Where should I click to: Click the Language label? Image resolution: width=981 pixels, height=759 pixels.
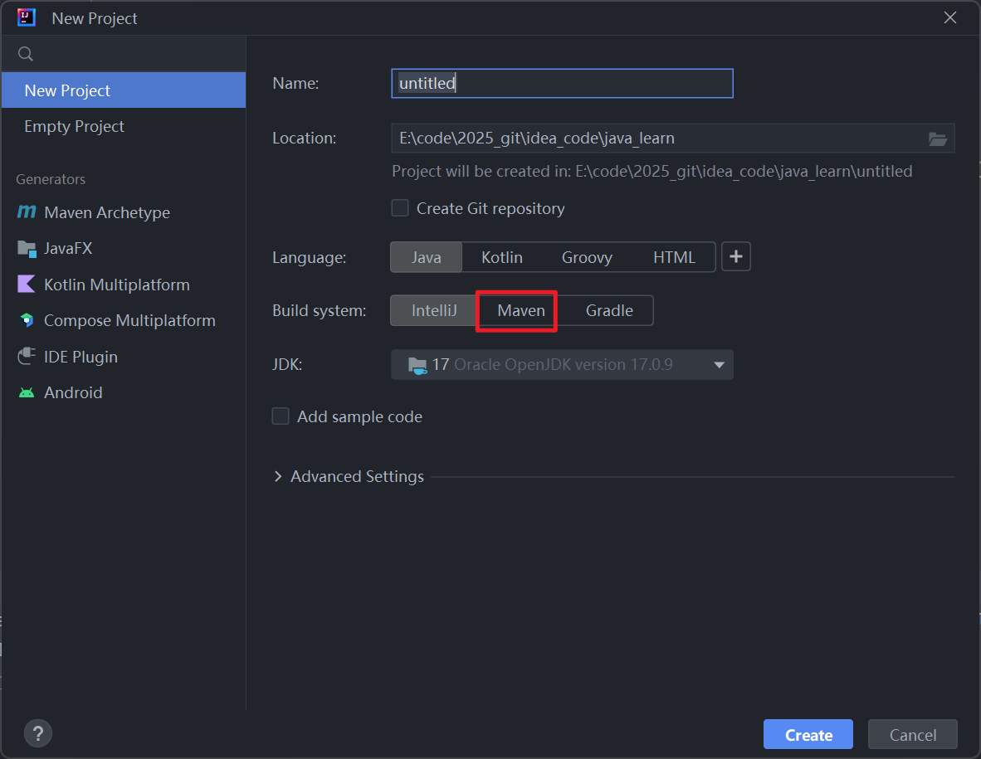[309, 258]
